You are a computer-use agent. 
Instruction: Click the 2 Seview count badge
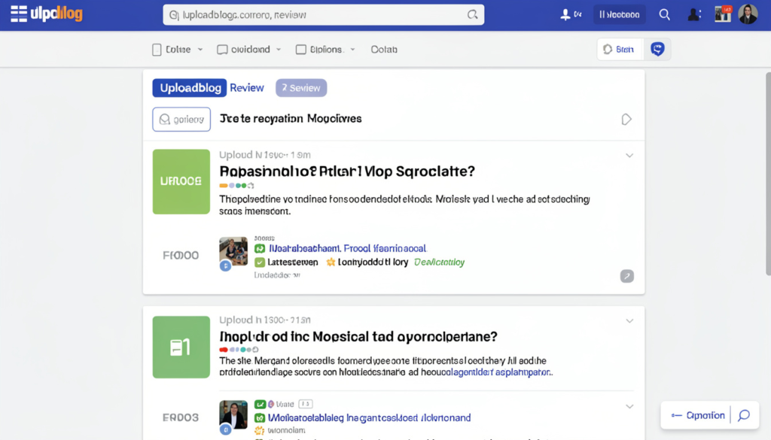click(x=300, y=88)
